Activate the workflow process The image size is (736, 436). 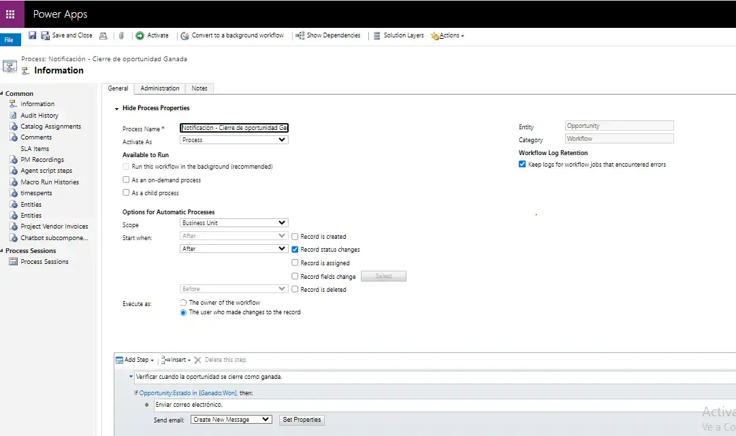coord(152,35)
